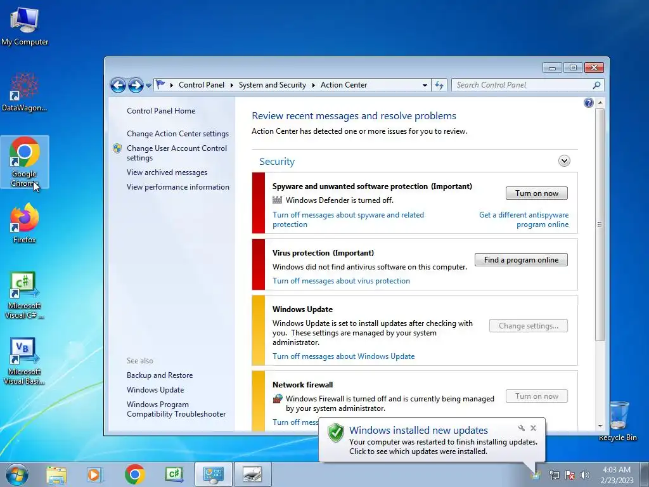This screenshot has height=487, width=649.
Task: Open the Windows Start menu orb
Action: click(x=17, y=474)
